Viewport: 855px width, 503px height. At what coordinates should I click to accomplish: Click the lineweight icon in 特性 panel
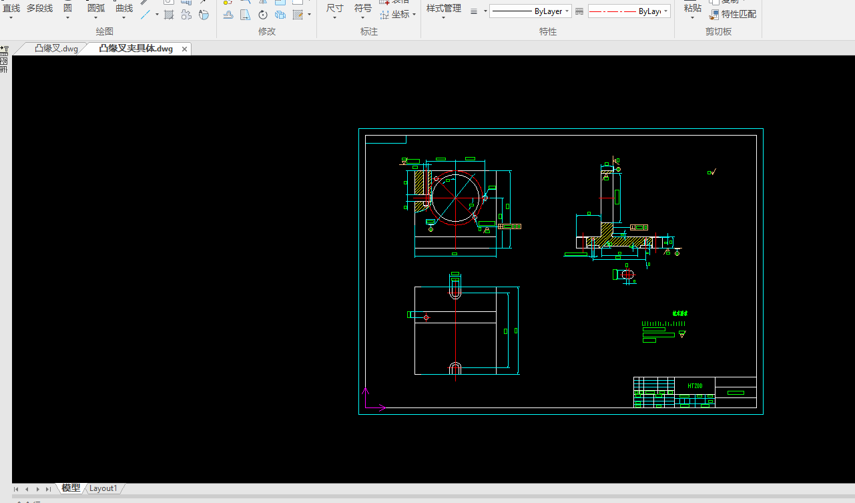(x=474, y=11)
